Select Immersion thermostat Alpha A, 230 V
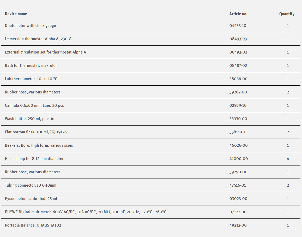The width and height of the screenshot is (302, 237). [38, 39]
